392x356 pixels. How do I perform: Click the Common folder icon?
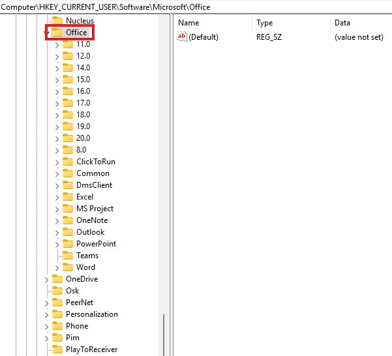[x=67, y=173]
